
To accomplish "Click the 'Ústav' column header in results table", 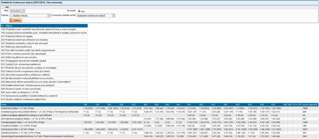I will point(4,104).
